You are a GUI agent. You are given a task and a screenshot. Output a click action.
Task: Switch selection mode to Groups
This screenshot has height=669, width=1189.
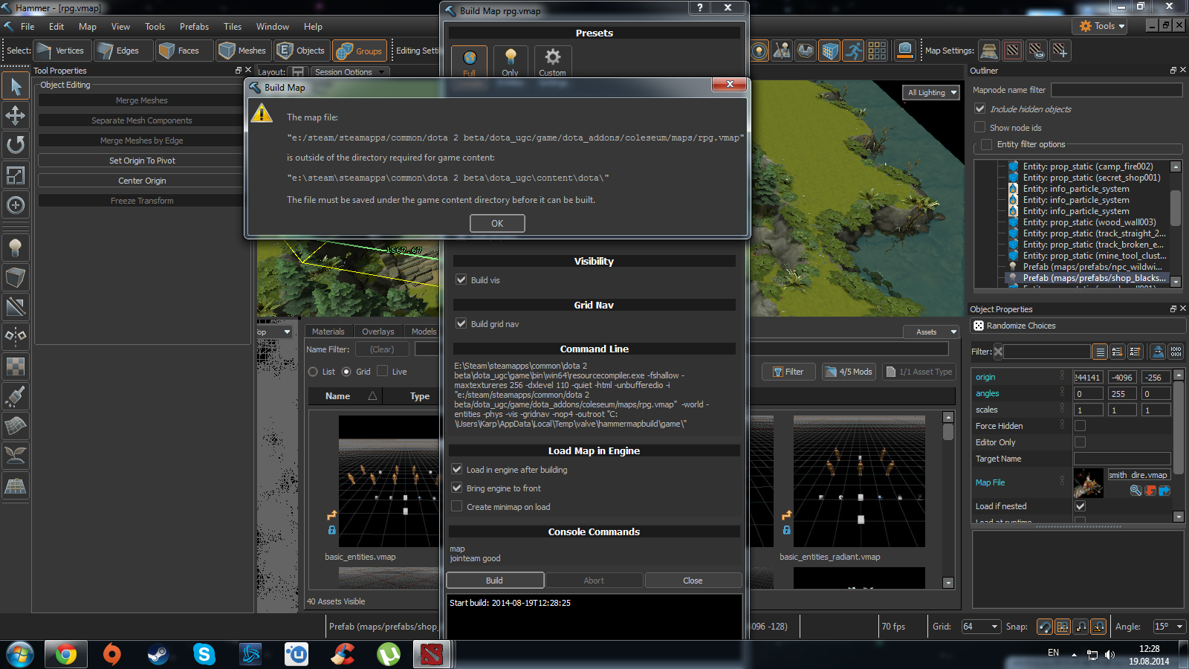tap(360, 51)
